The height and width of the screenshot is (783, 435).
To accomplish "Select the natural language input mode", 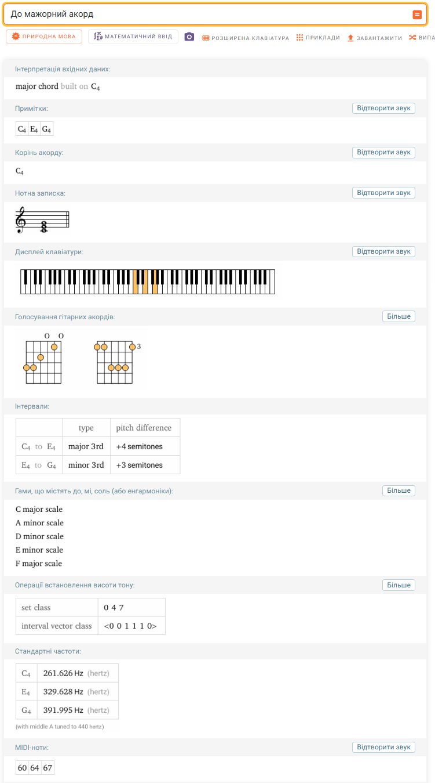I will [x=44, y=37].
